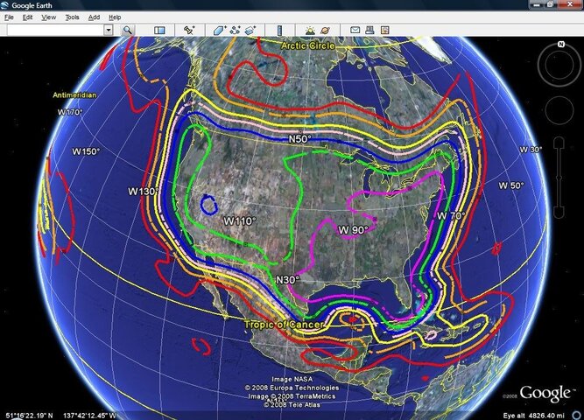Expand the search field dropdown arrow
The width and height of the screenshot is (584, 420).
point(109,30)
